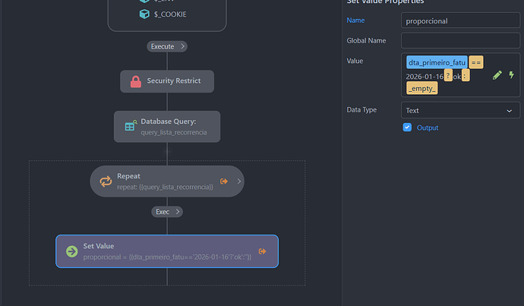Click the Output label link
Screen dimensions: 524x306
pos(428,128)
